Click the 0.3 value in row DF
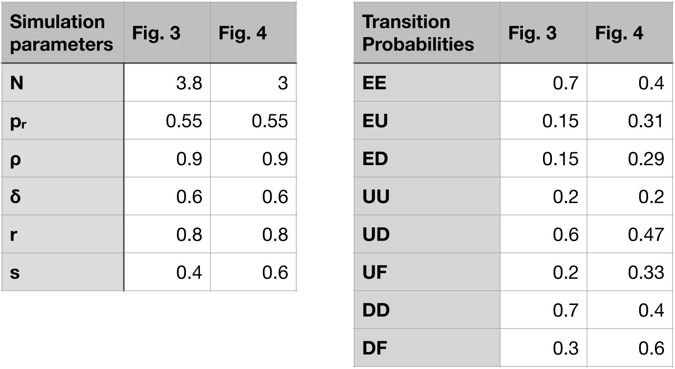This screenshot has height=369, width=675. click(x=566, y=348)
